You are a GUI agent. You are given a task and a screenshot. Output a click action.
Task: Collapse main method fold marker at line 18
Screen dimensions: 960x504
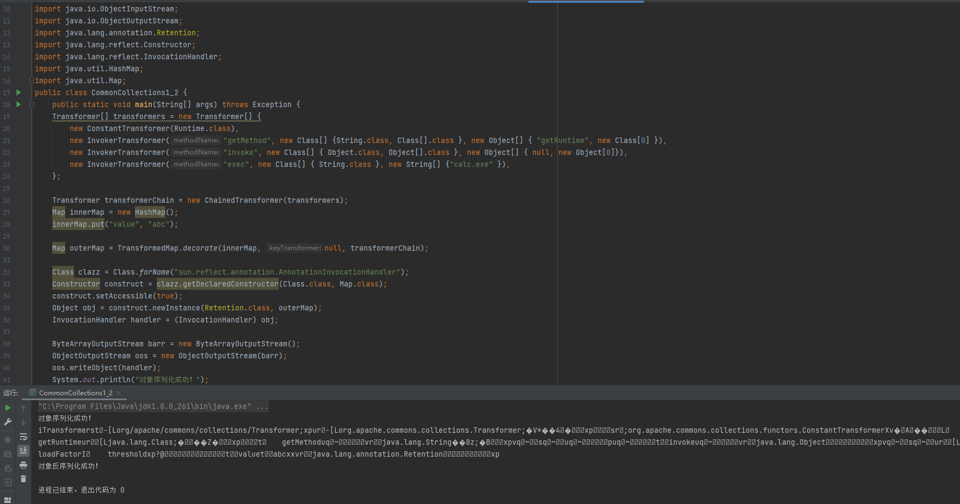coord(32,104)
